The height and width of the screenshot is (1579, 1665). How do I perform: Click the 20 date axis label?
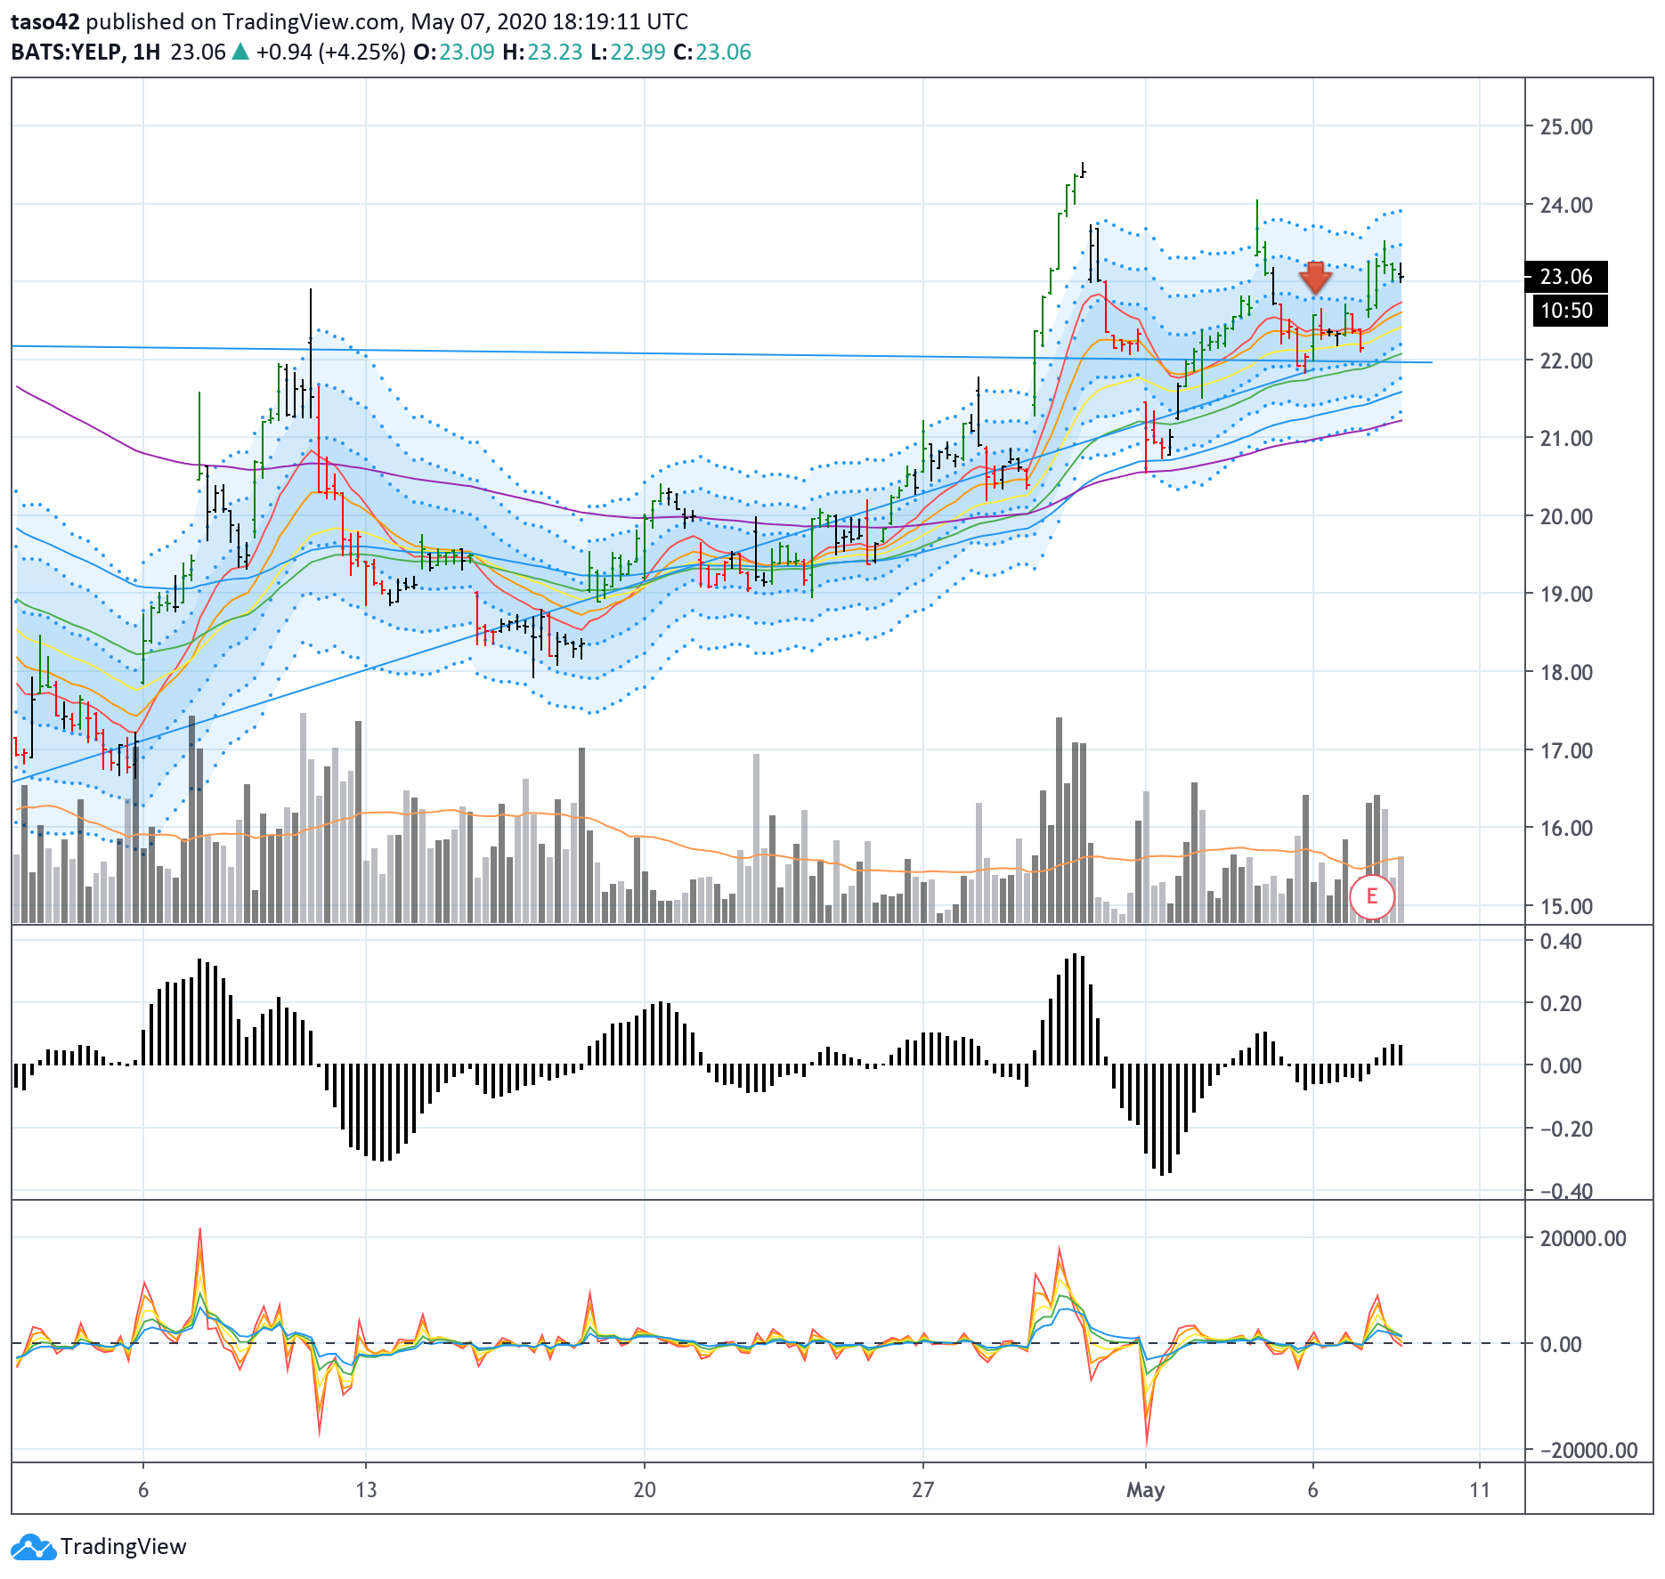pos(645,1489)
